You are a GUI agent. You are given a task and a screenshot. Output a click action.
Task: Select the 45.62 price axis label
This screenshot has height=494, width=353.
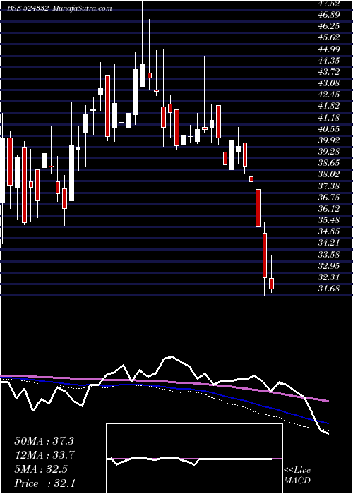[x=329, y=37]
